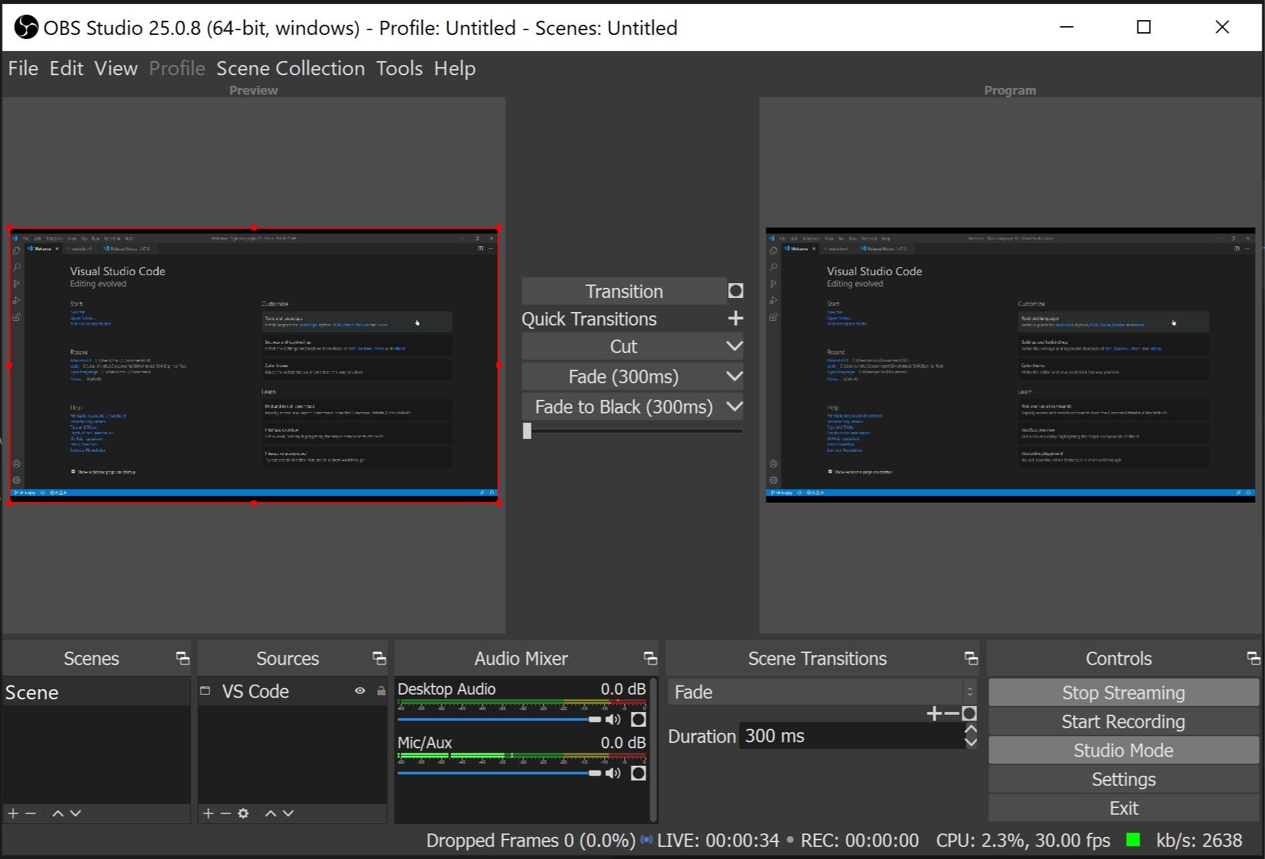Open Settings from Controls
The width and height of the screenshot is (1265, 859).
[x=1123, y=779]
